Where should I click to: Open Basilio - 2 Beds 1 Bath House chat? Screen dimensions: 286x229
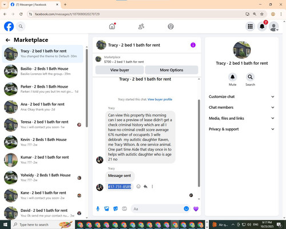pos(42,72)
